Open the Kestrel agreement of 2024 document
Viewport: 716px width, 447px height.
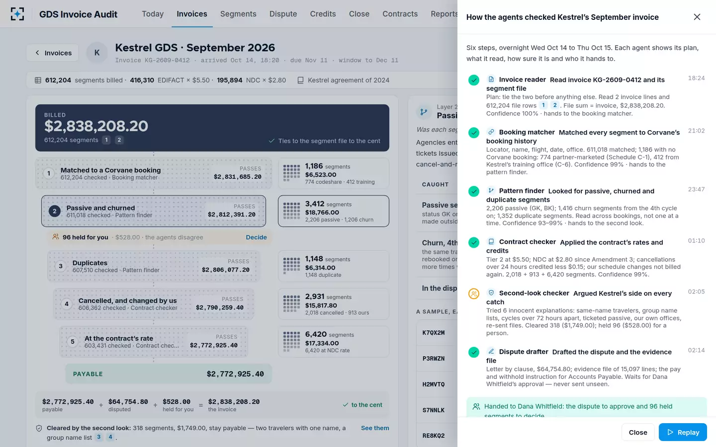coord(343,80)
